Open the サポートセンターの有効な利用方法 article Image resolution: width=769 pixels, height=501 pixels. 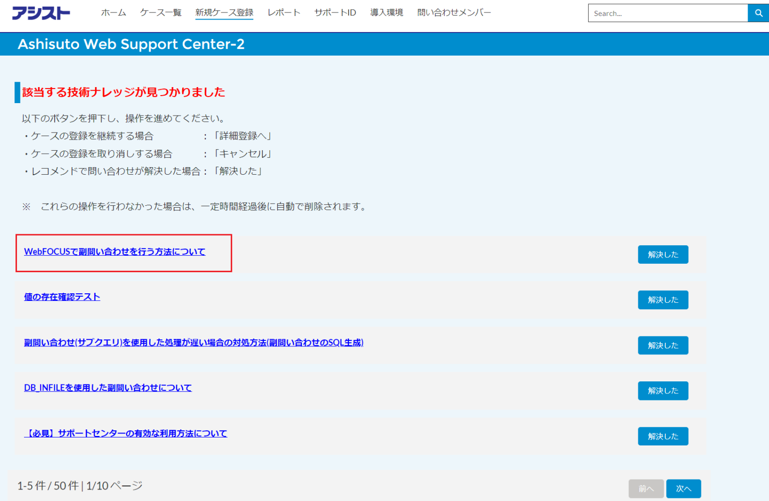point(125,433)
